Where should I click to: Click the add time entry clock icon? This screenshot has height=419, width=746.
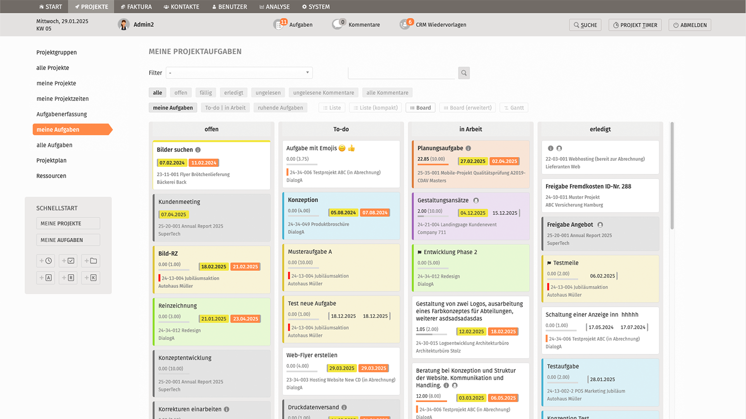click(x=46, y=261)
